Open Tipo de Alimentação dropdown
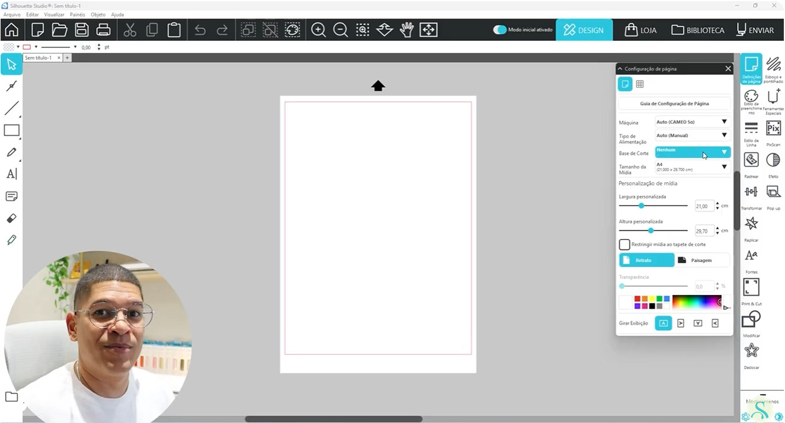 693,135
